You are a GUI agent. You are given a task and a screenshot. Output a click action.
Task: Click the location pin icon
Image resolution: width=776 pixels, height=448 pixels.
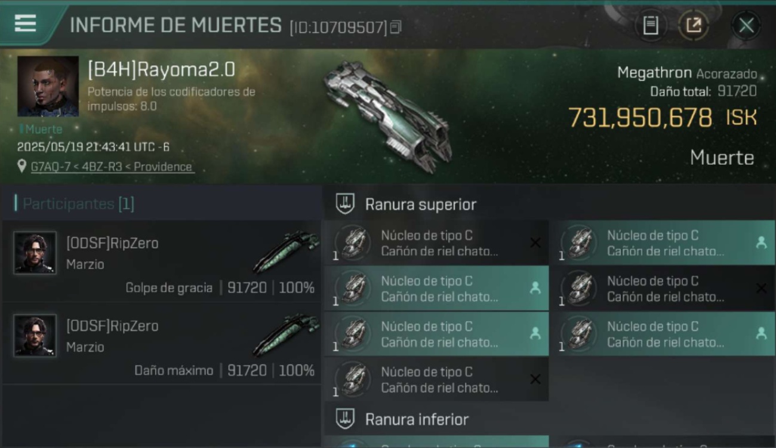click(22, 166)
